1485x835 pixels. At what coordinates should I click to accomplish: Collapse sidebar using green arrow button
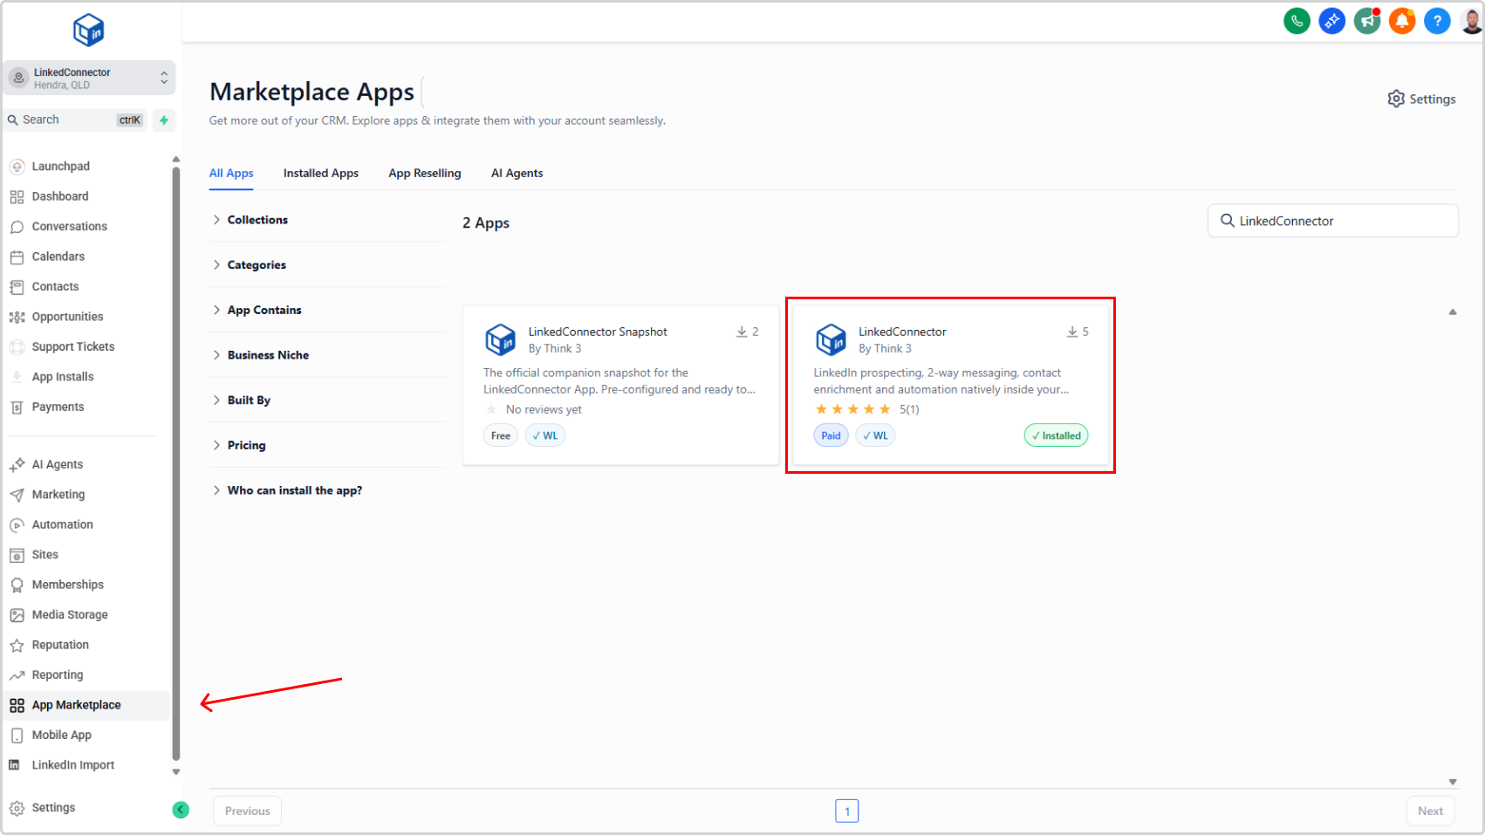click(x=181, y=810)
